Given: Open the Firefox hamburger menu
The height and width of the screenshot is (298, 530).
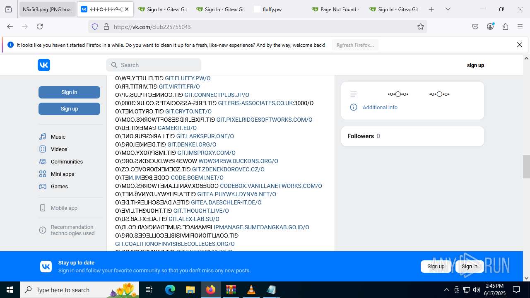Looking at the screenshot, I should pyautogui.click(x=520, y=26).
